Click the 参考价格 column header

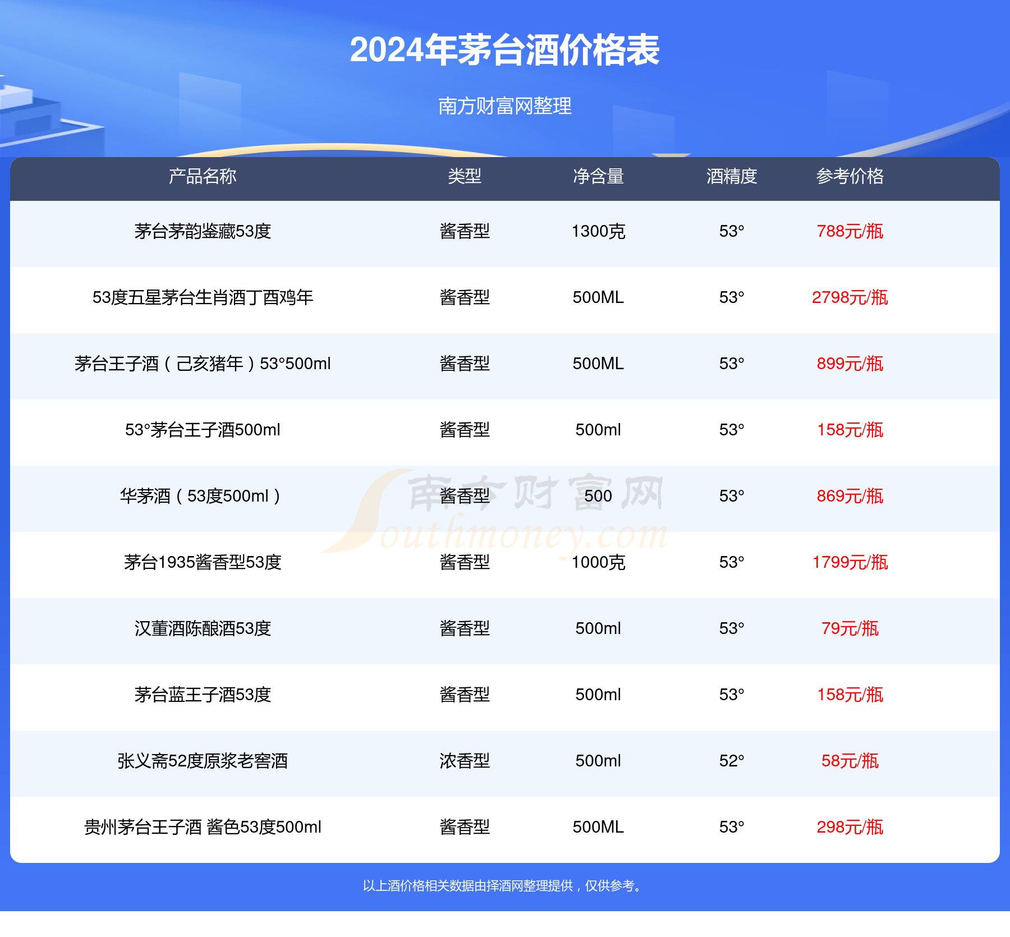coord(850,176)
